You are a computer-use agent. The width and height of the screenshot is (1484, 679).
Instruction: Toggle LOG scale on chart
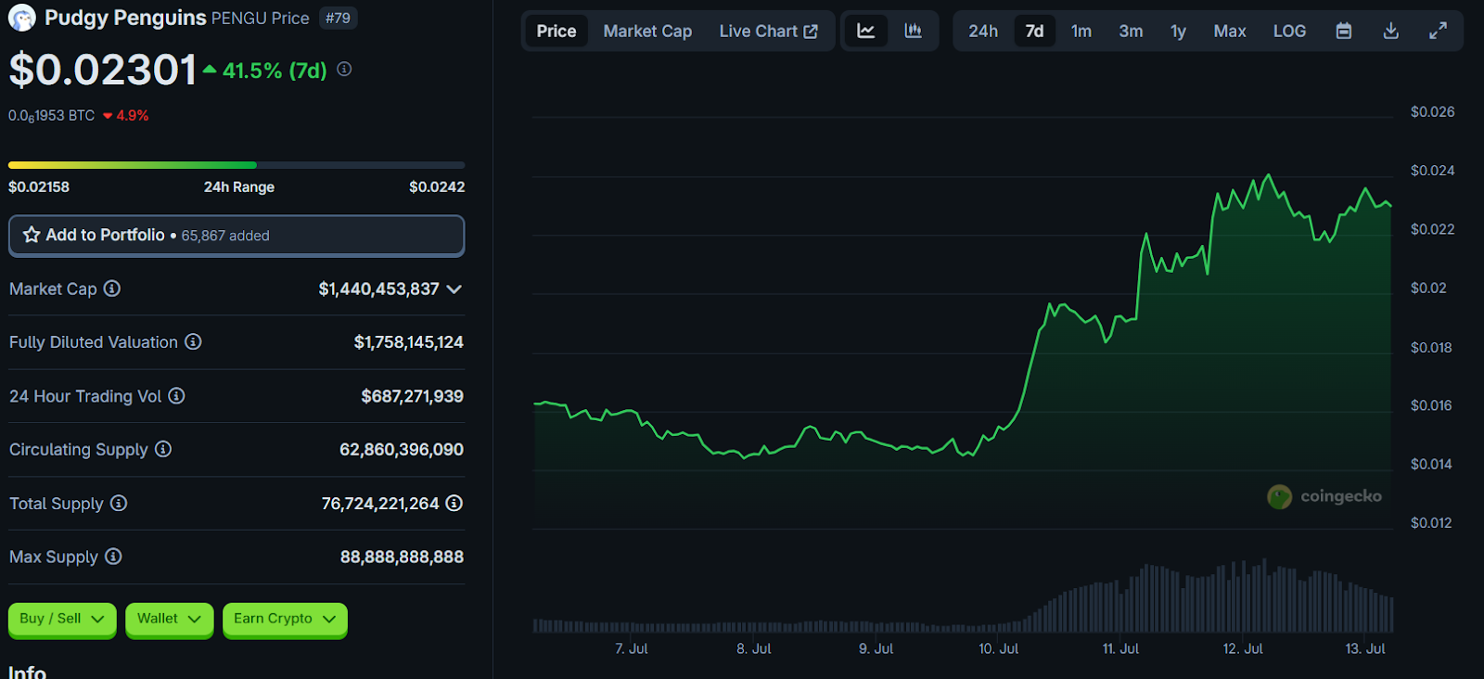1289,31
